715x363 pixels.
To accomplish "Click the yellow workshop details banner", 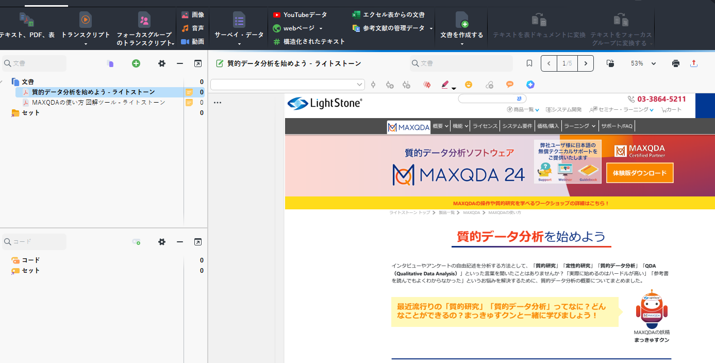I will (500, 203).
